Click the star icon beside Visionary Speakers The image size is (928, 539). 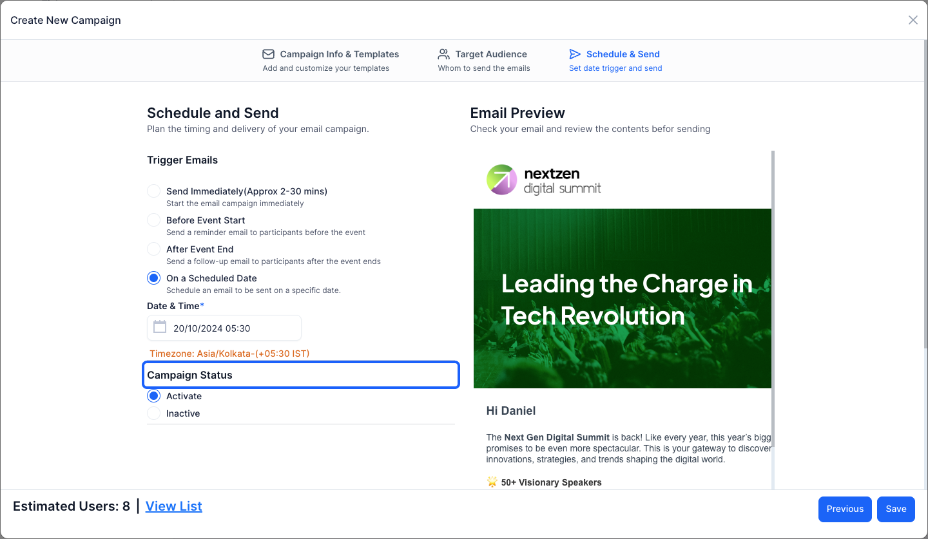(492, 482)
